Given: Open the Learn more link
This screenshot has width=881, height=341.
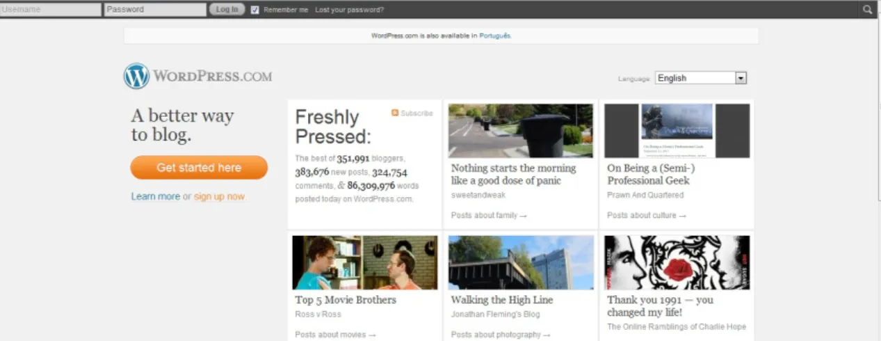Looking at the screenshot, I should tap(156, 197).
